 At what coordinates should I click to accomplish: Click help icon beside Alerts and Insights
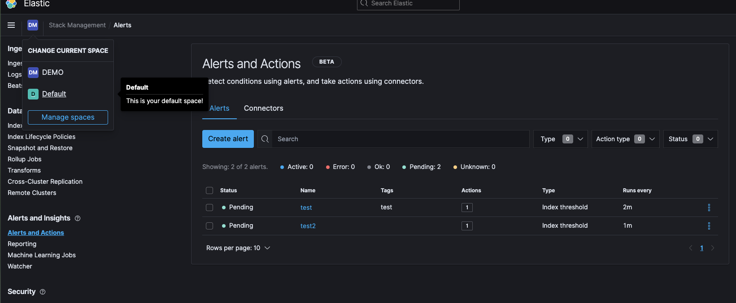78,218
